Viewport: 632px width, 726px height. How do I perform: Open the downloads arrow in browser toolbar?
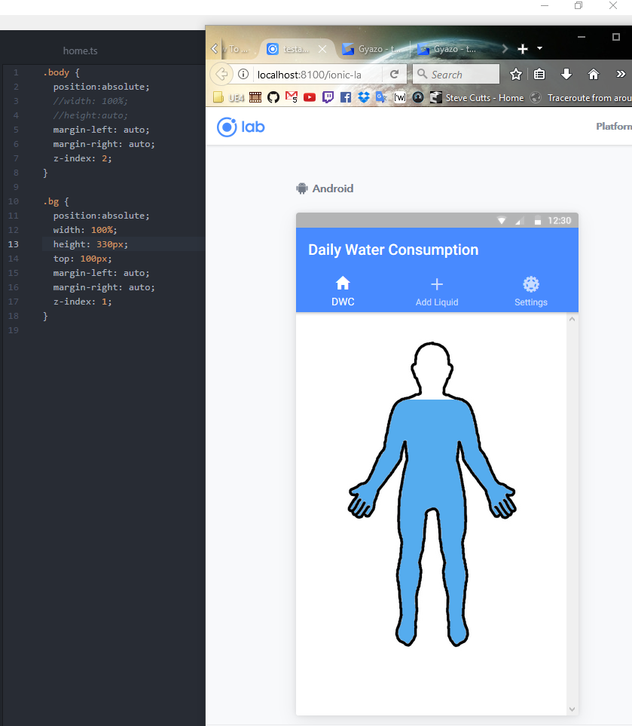click(x=566, y=74)
